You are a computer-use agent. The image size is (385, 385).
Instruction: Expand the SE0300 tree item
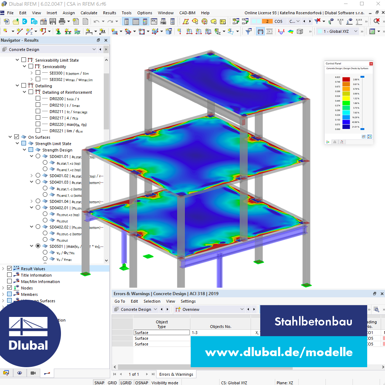click(x=31, y=73)
